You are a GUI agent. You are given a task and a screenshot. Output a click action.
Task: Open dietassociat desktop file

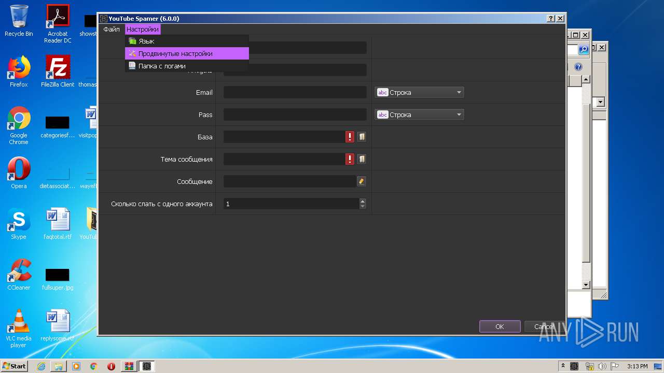tap(58, 177)
